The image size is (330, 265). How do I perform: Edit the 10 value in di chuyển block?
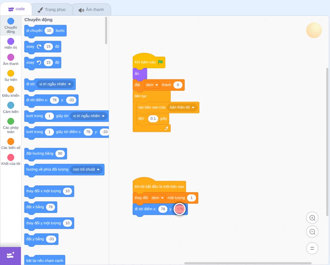[49, 31]
